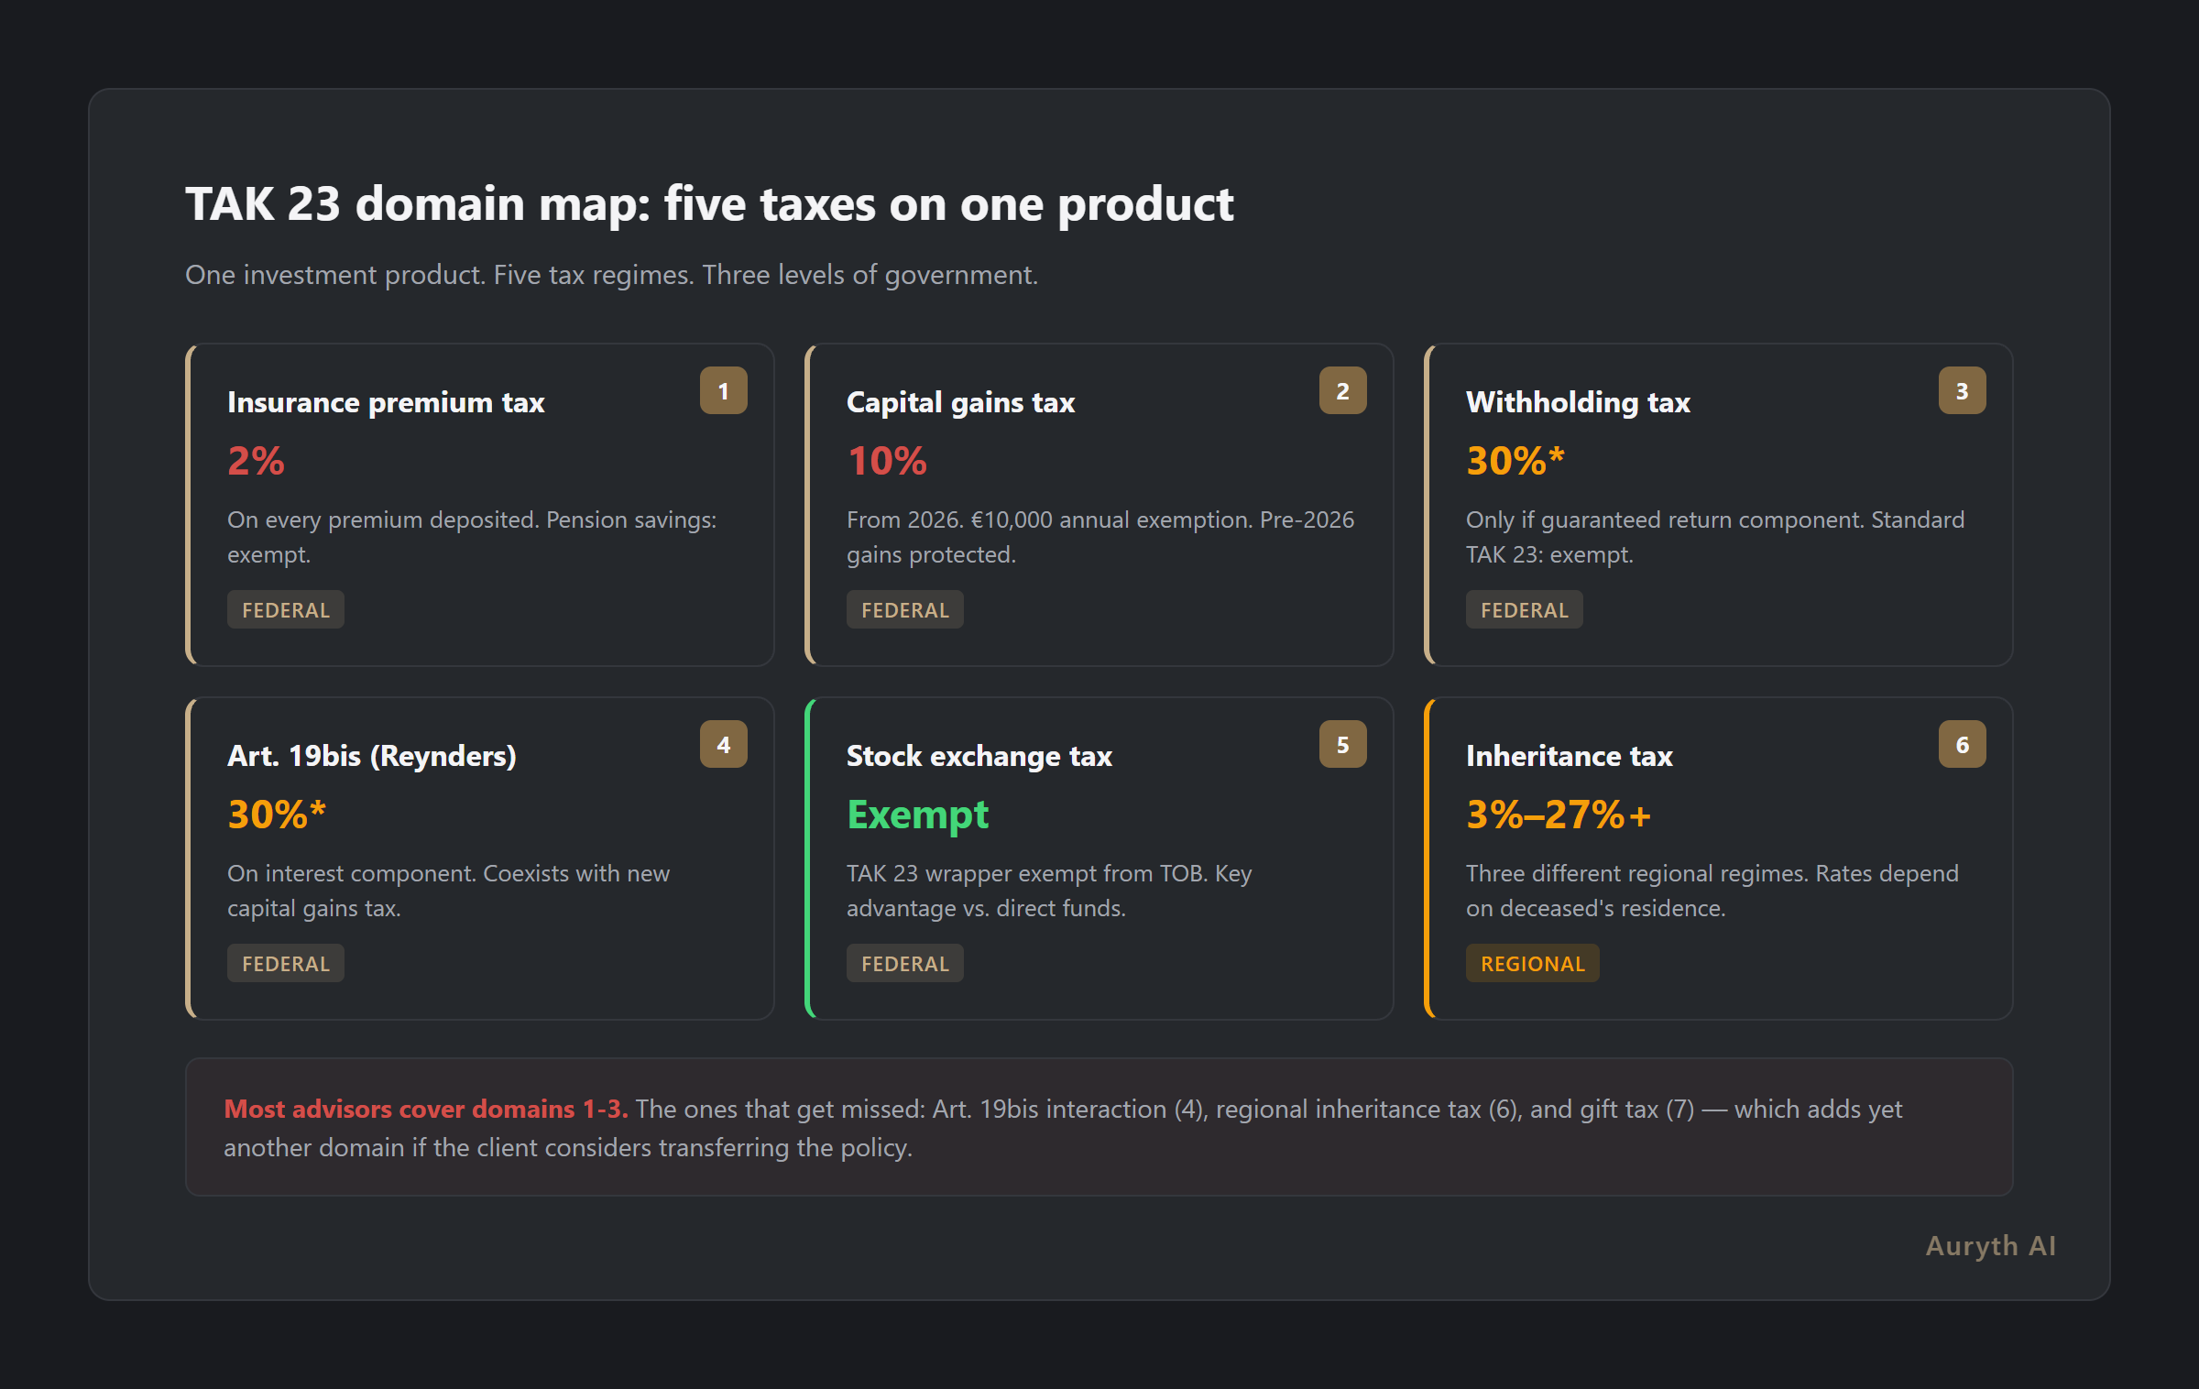2199x1389 pixels.
Task: Click FEDERAL tag under Withholding tax
Action: tap(1524, 610)
